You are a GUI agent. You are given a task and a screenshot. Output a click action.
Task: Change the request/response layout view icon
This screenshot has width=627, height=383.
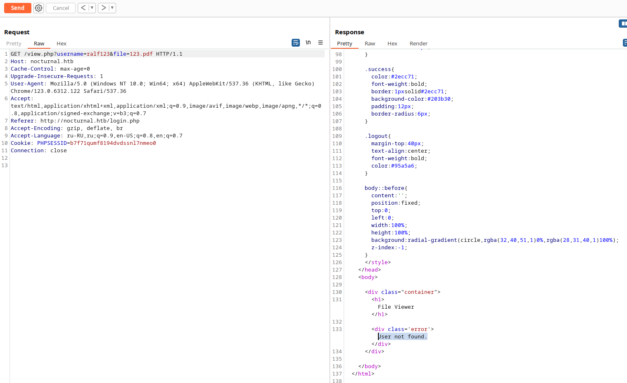pyautogui.click(x=623, y=24)
